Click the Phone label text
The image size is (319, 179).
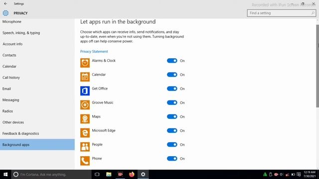tap(97, 159)
